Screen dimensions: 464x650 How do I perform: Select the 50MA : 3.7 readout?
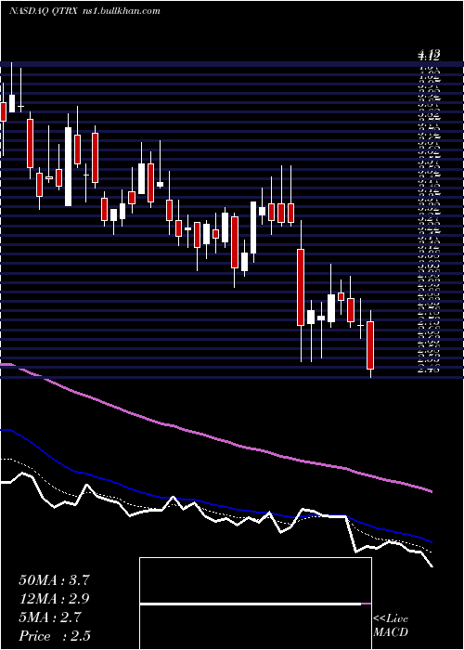pyautogui.click(x=54, y=580)
